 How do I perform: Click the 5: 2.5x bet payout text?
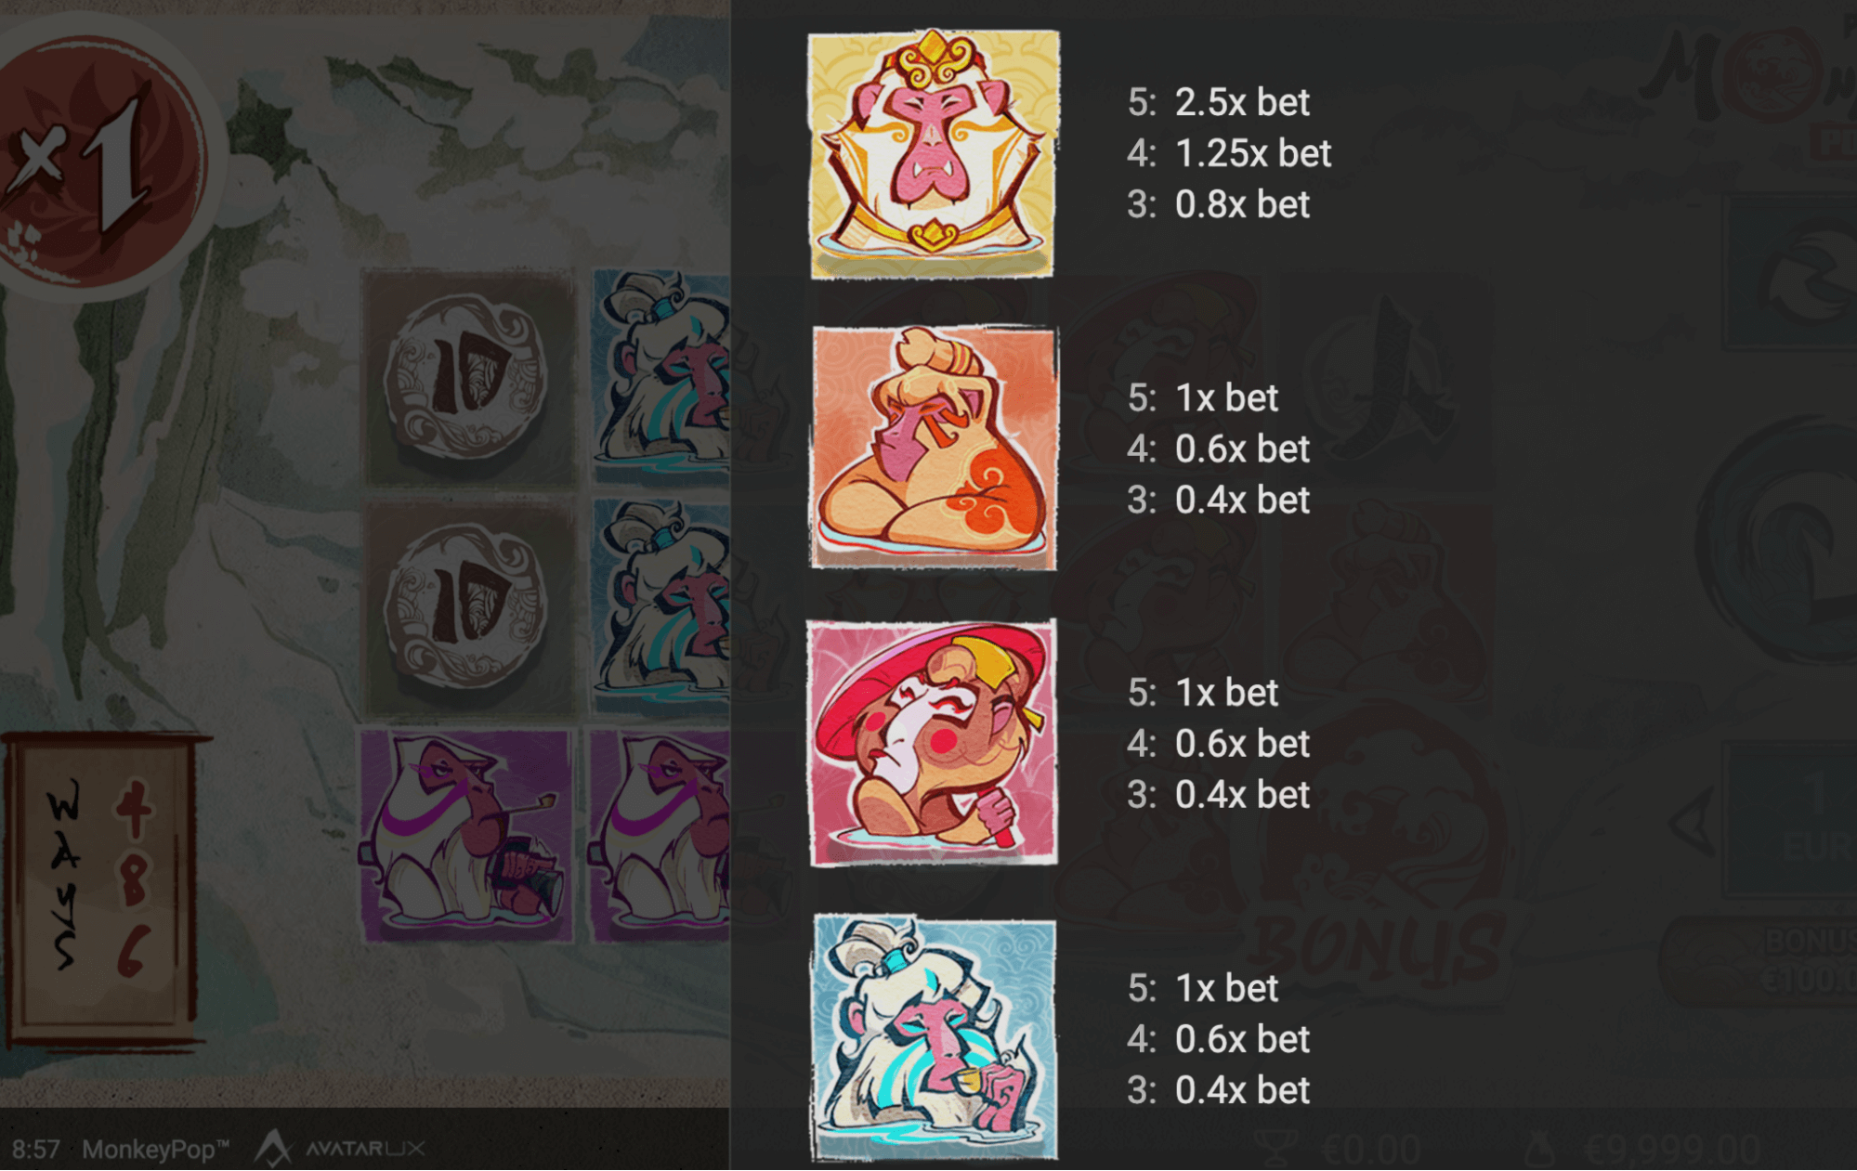1219,102
